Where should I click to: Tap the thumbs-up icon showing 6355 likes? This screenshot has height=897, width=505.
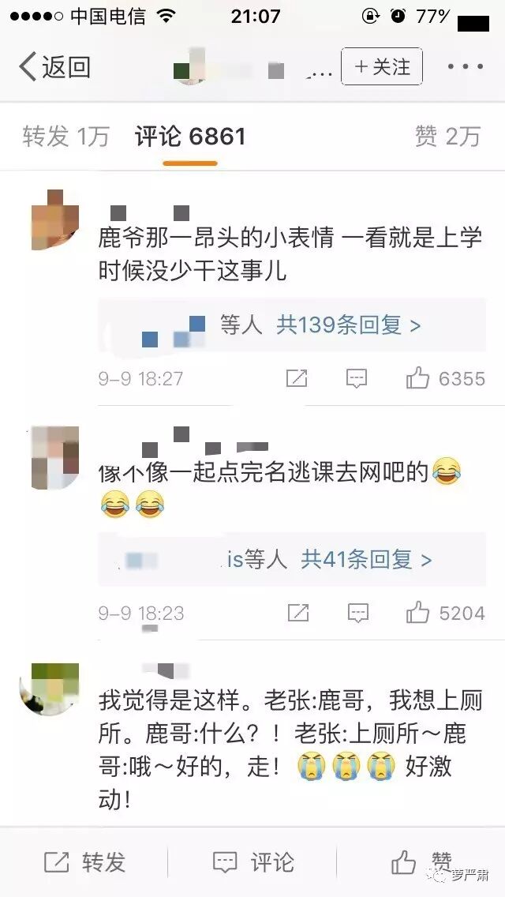(x=417, y=378)
